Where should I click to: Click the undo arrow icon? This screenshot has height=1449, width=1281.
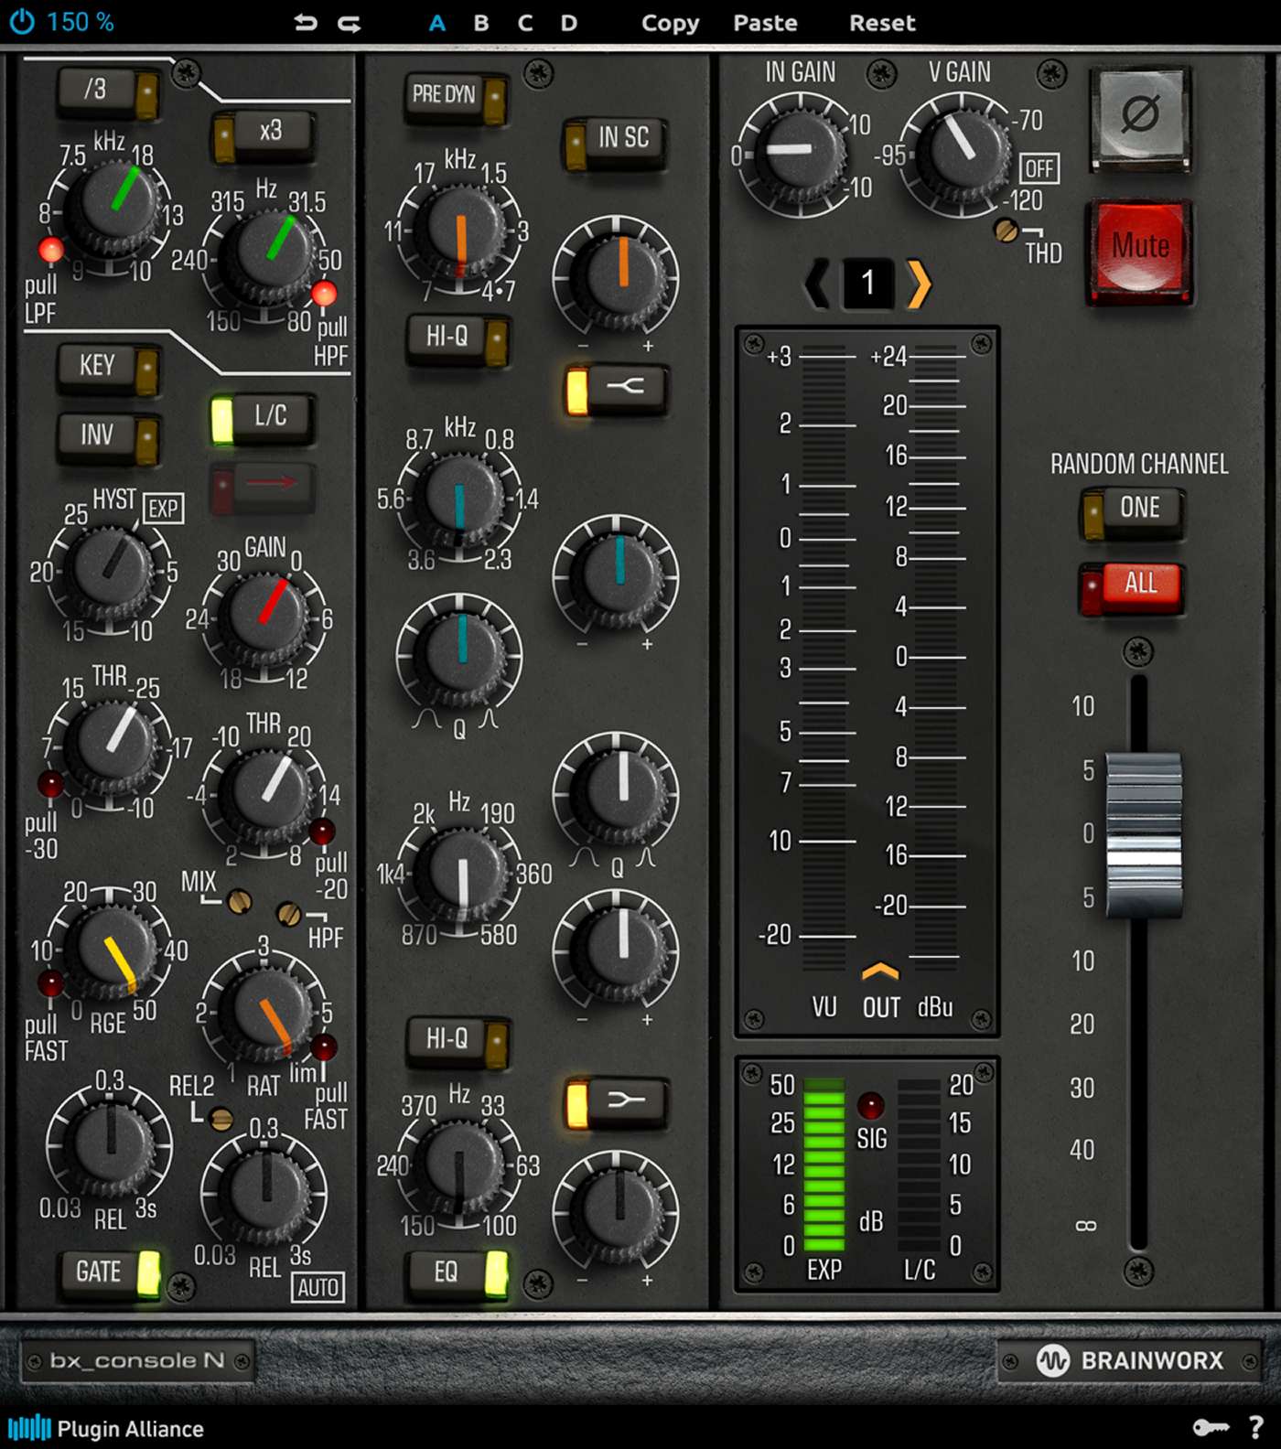pos(305,23)
